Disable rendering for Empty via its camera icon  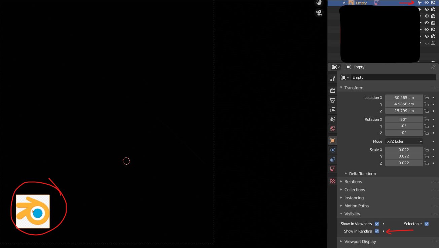coord(433,3)
